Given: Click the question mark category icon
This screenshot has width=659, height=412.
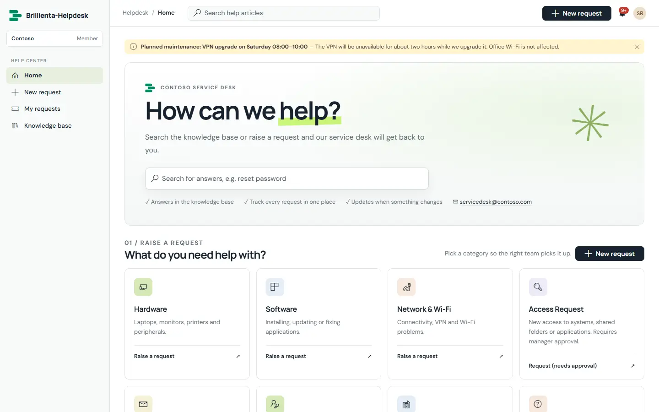Looking at the screenshot, I should (x=538, y=404).
